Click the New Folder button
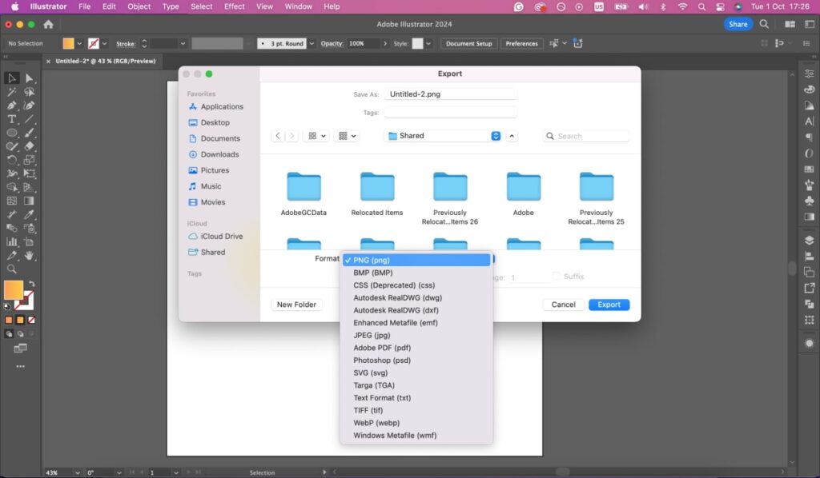 296,305
